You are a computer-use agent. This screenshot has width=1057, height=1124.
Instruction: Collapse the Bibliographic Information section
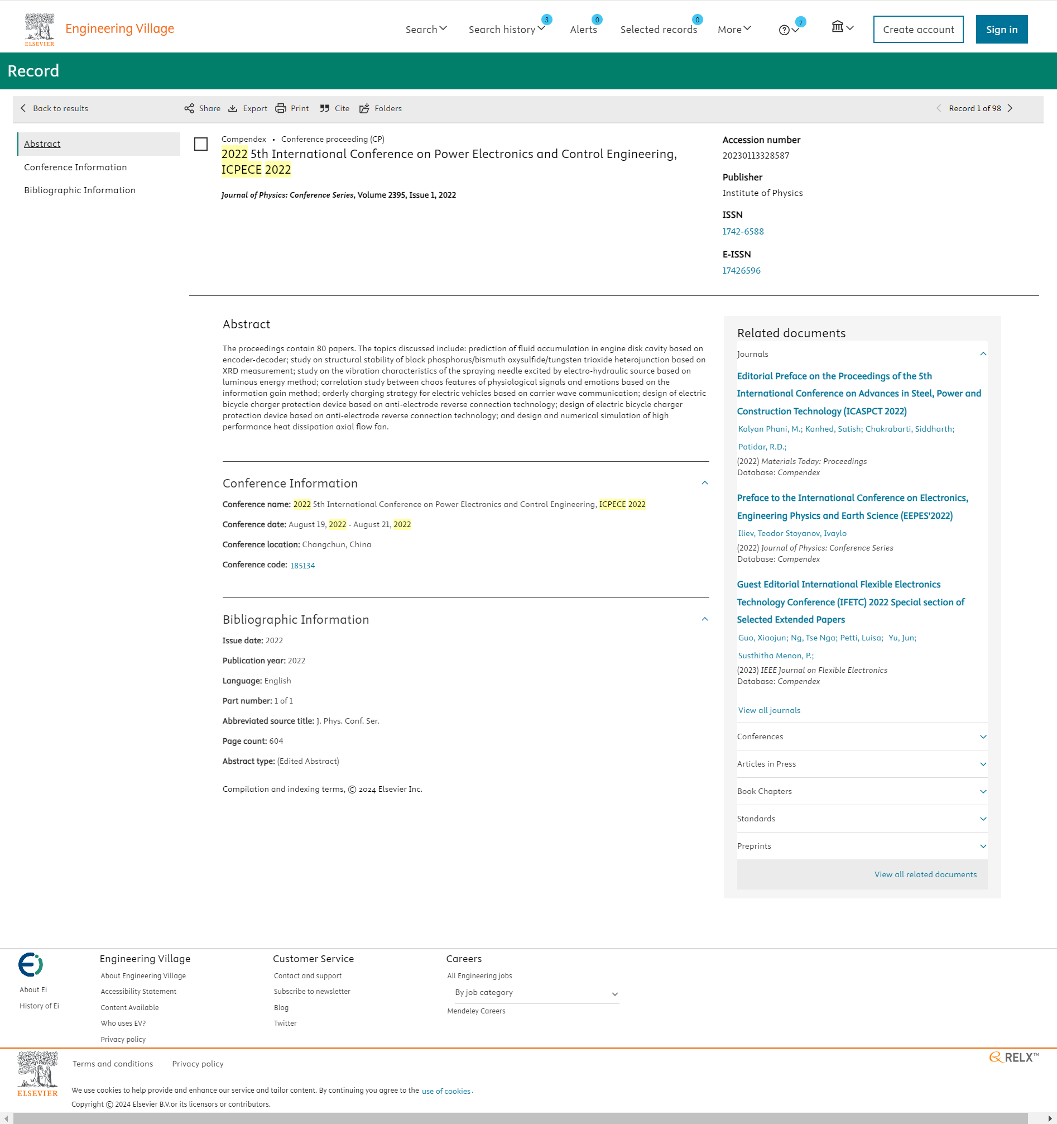coord(705,619)
